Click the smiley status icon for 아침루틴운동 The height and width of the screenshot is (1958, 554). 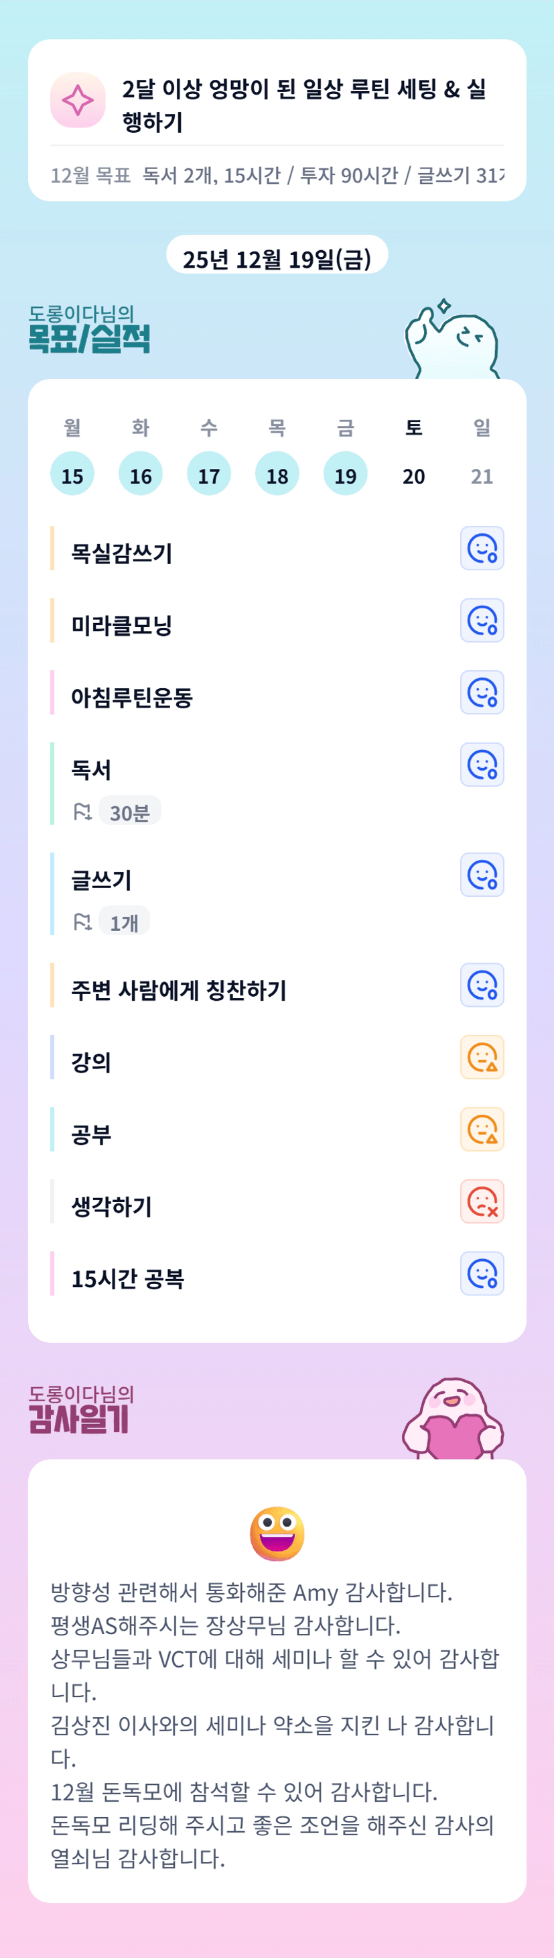coord(482,692)
